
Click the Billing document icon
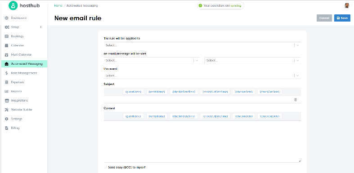(x=7, y=128)
